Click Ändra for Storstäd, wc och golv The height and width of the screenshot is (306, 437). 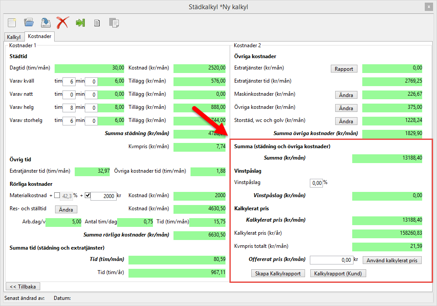coord(346,121)
